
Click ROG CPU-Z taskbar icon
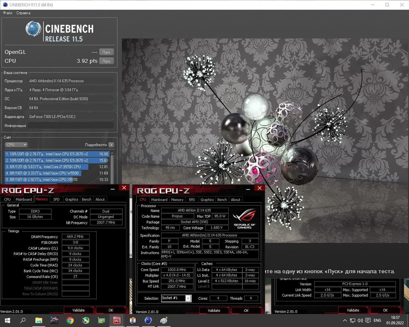click(117, 320)
